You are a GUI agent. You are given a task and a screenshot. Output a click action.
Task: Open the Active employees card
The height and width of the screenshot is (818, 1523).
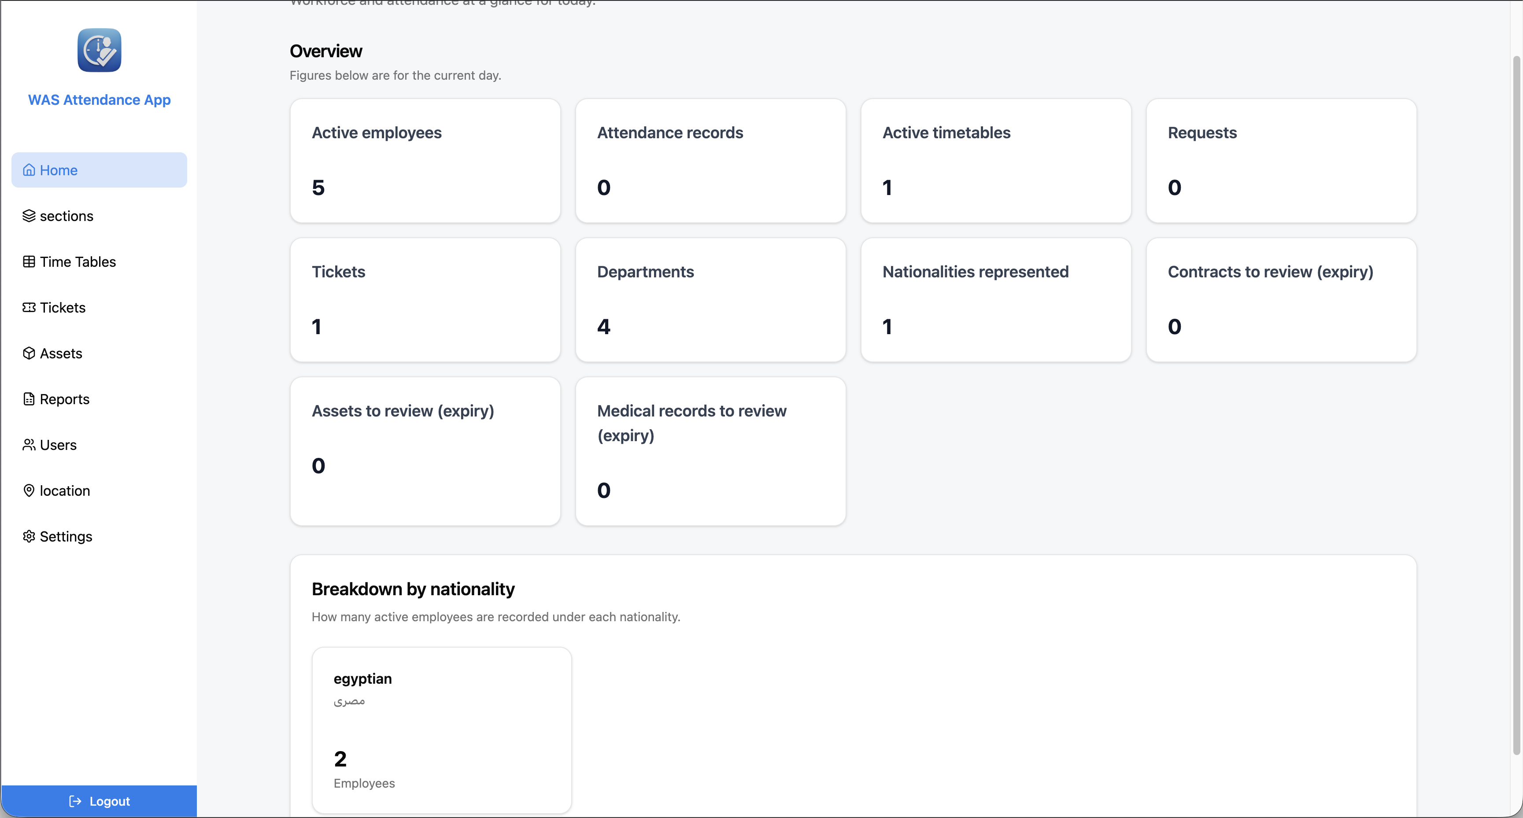(x=425, y=161)
